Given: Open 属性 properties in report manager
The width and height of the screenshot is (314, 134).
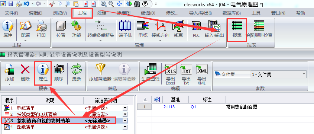Looking at the screenshot, I should click(43, 73).
